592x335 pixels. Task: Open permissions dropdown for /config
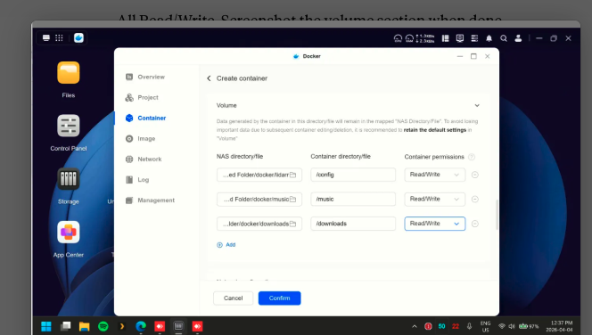point(435,175)
